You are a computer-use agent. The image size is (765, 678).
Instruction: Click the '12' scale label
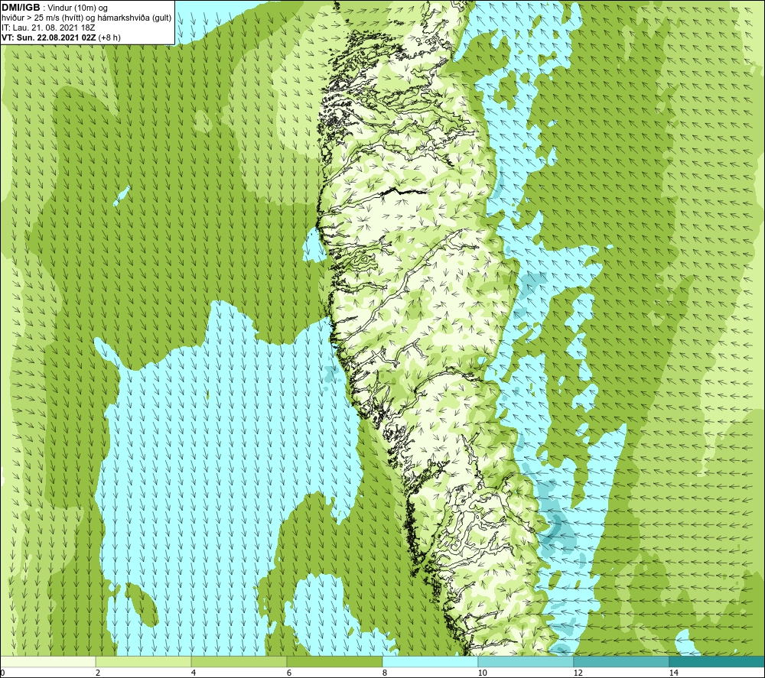click(x=578, y=673)
